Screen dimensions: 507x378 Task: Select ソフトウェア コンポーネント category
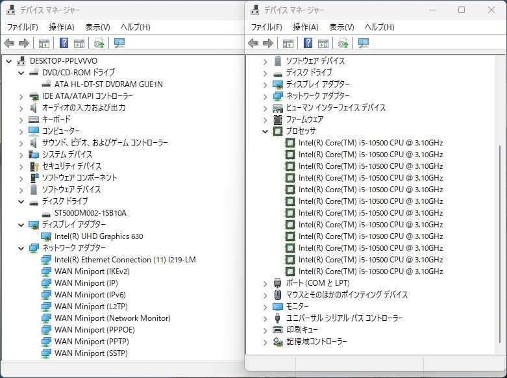[x=80, y=178]
